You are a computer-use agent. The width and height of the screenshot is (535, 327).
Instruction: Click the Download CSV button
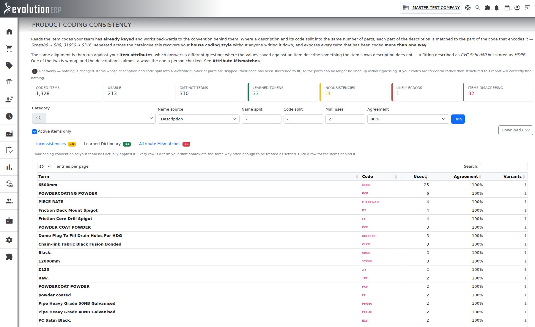[x=516, y=130]
